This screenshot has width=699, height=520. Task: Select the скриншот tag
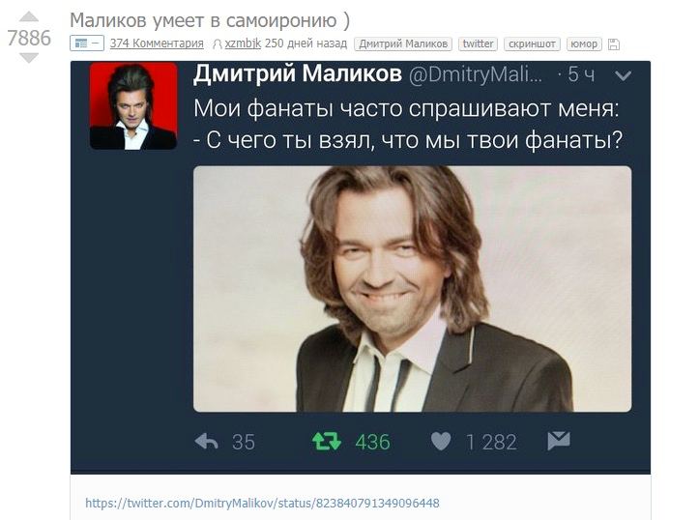(532, 43)
